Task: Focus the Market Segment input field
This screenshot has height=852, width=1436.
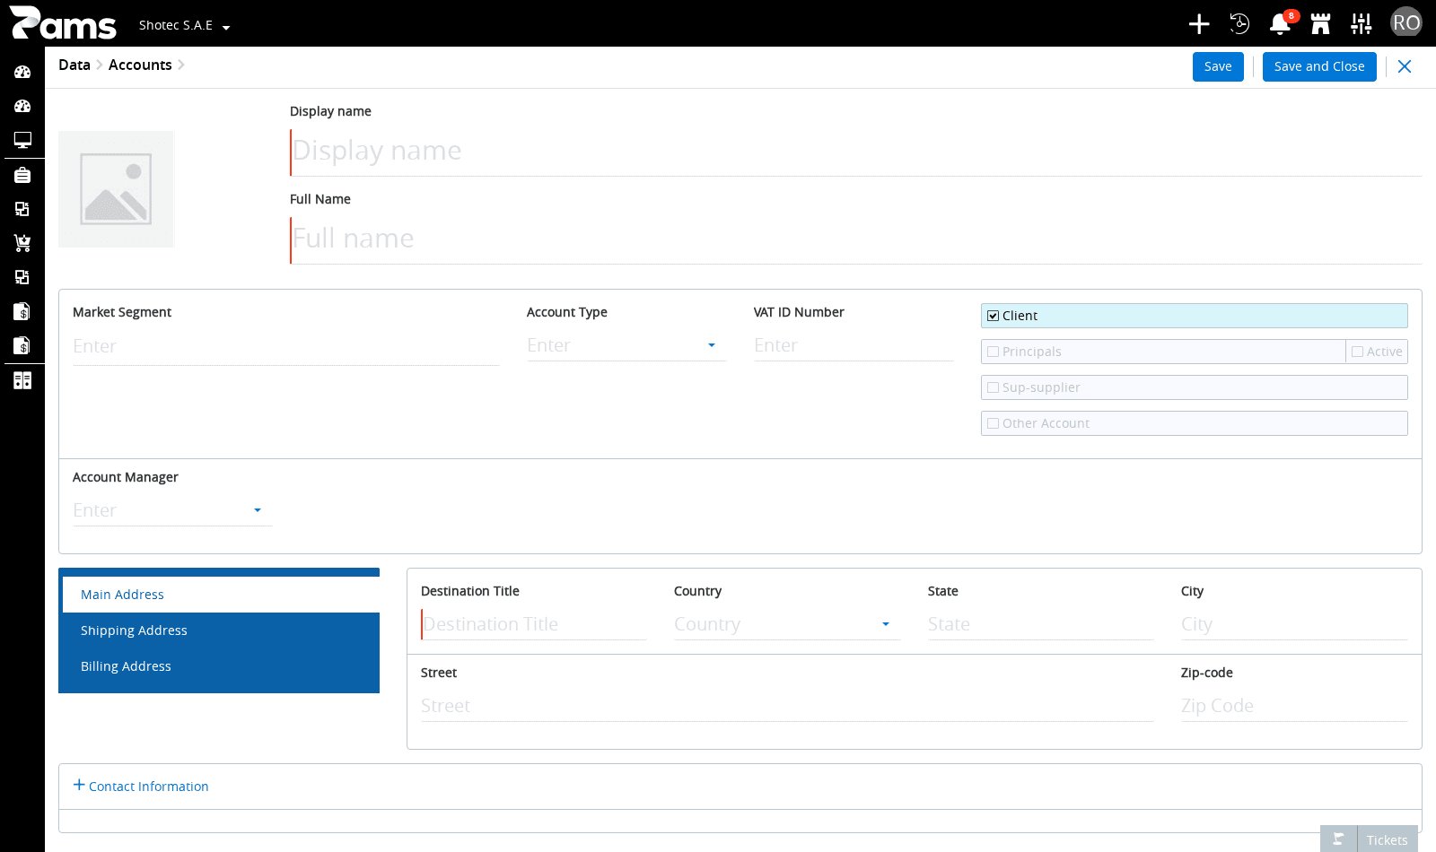Action: tap(285, 346)
